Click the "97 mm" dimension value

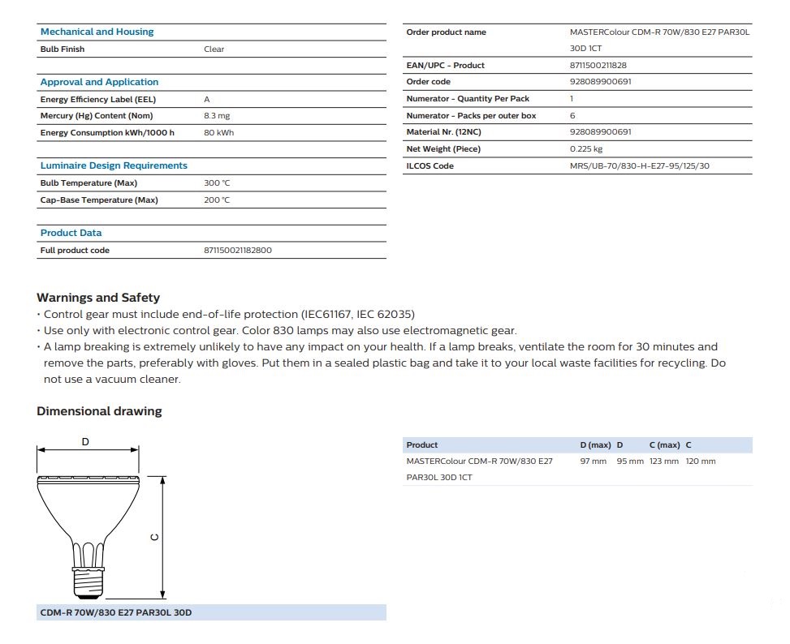pyautogui.click(x=594, y=462)
